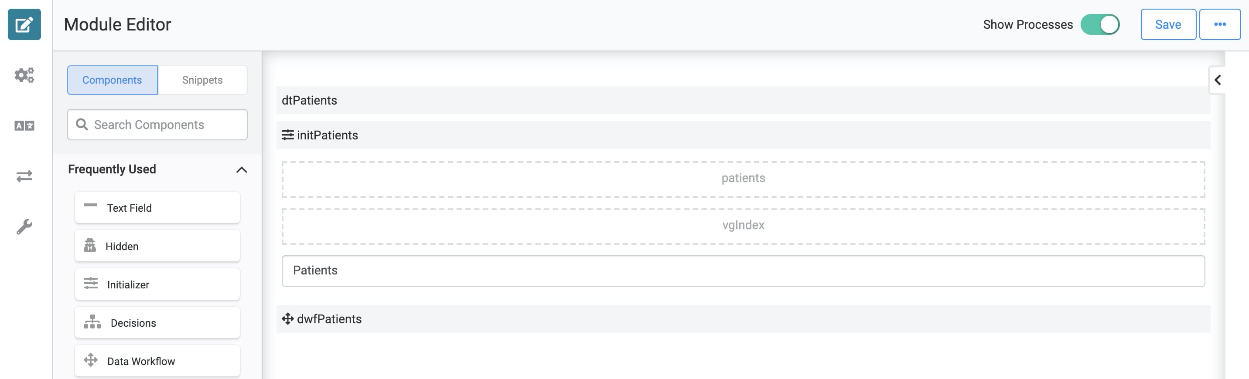Open the Module Editor pencil icon

click(24, 24)
